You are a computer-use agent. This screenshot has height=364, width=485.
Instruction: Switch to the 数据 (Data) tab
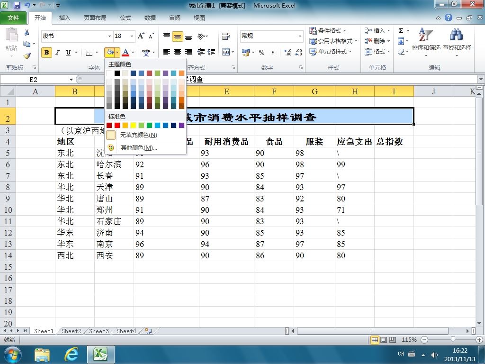(x=150, y=18)
